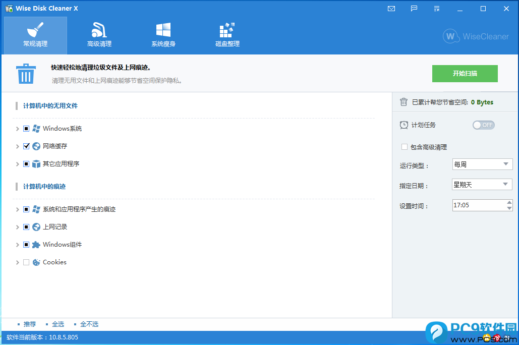This screenshot has height=345, width=519.
Task: Increase 设置时间 with up arrow
Action: point(509,202)
